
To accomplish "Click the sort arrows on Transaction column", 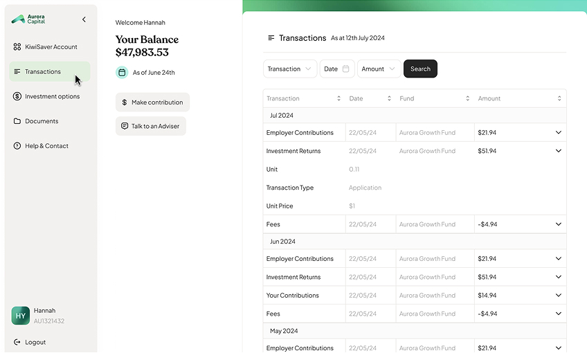I will click(x=338, y=98).
